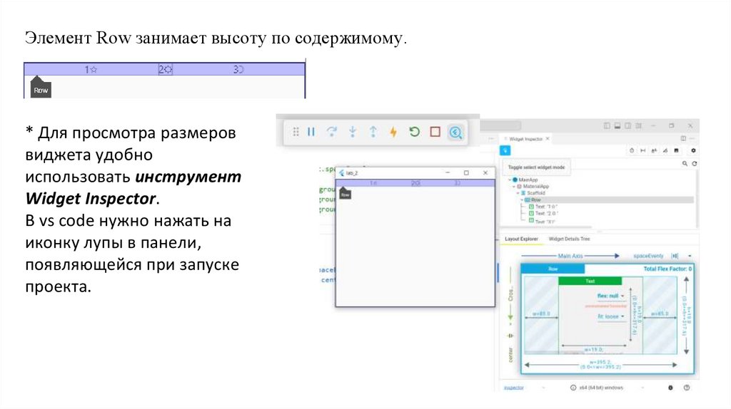Stop debugging with the red square
Image resolution: width=731 pixels, height=409 pixels.
point(435,132)
